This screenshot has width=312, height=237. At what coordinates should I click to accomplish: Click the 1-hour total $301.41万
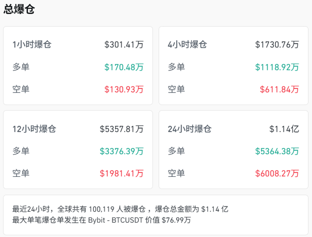pyautogui.click(x=124, y=45)
